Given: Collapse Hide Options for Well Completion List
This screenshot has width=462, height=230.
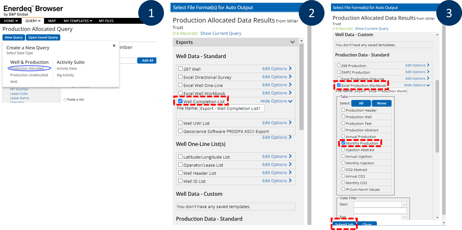Looking at the screenshot, I should pos(290,101).
